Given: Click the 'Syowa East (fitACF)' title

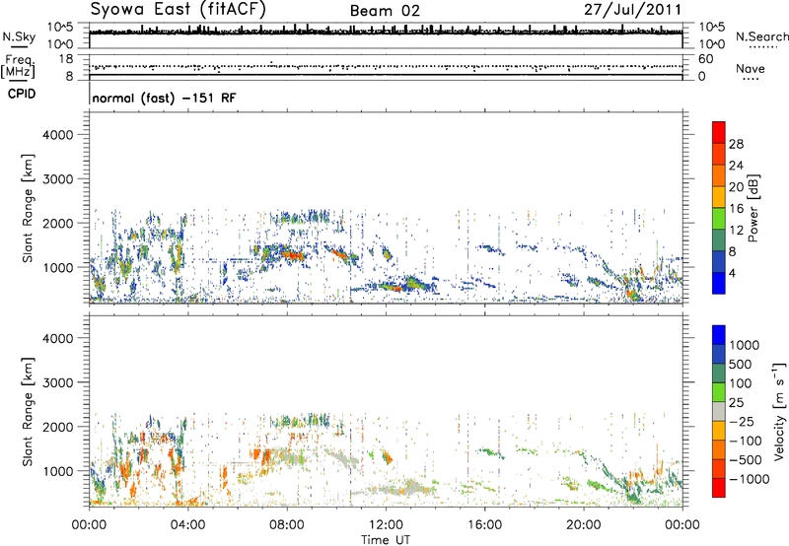Looking at the screenshot, I should click(x=179, y=9).
